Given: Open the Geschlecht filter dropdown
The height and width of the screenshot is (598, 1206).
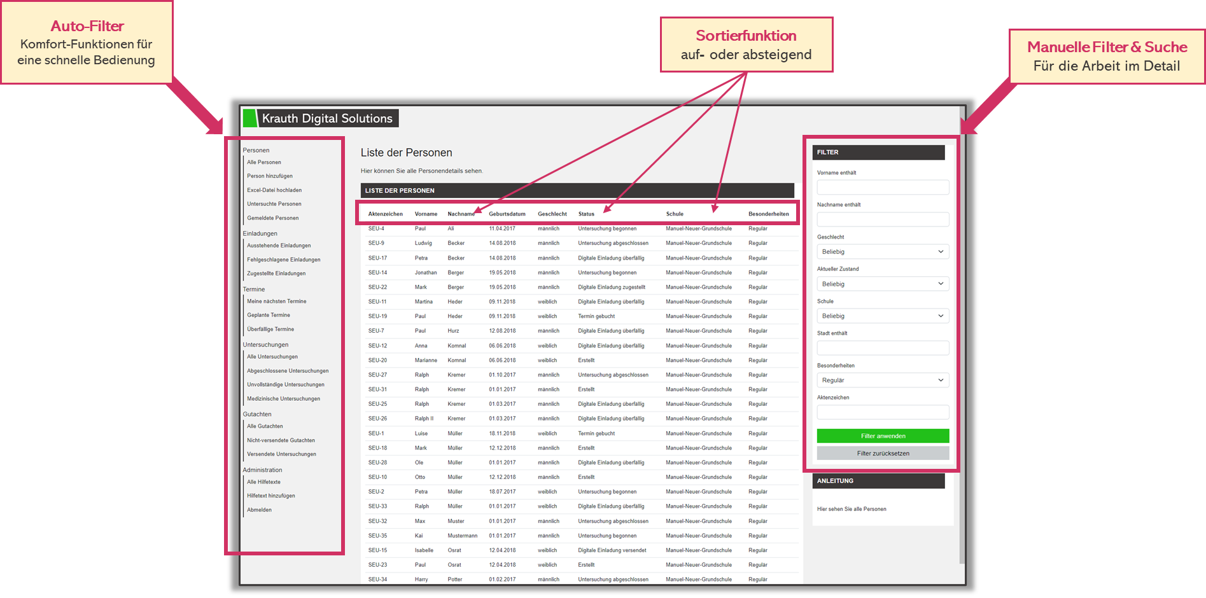Looking at the screenshot, I should [883, 252].
